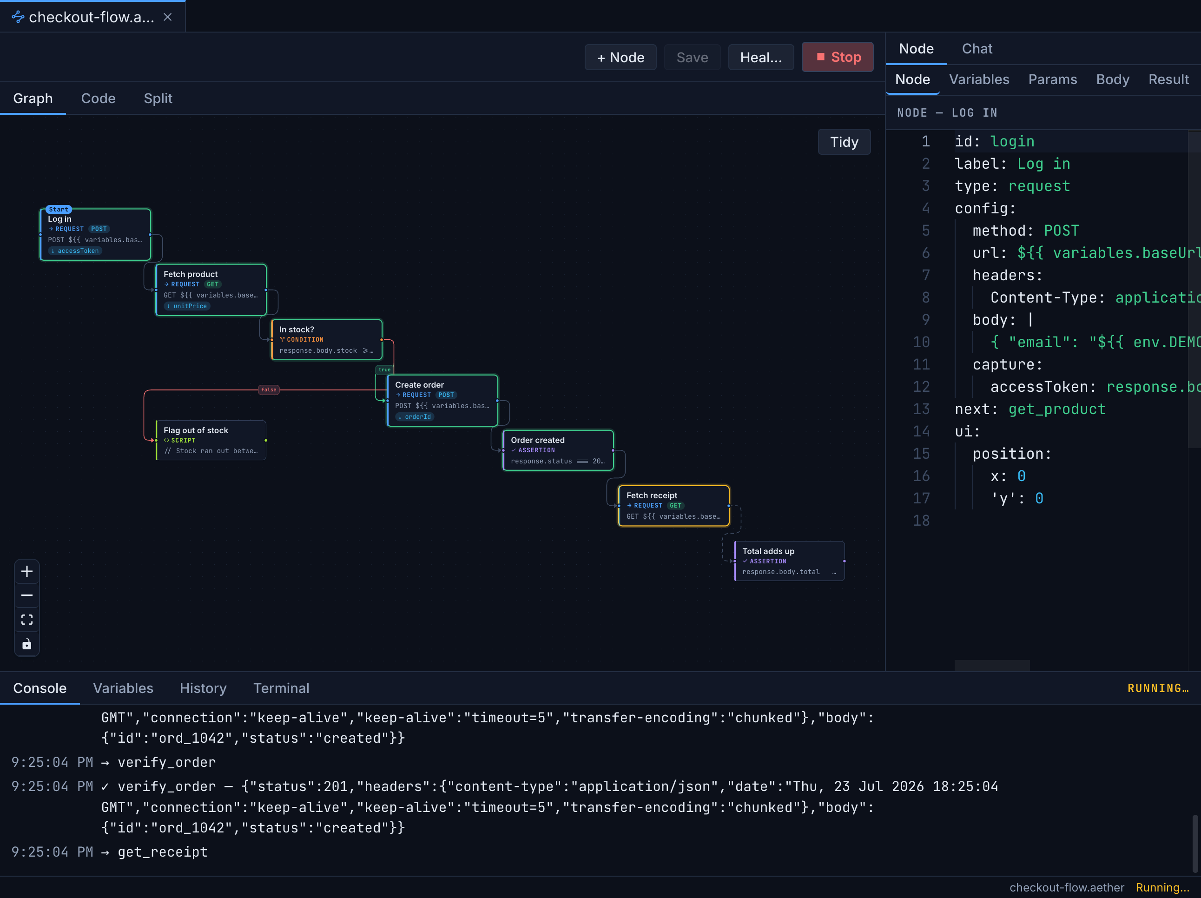This screenshot has height=898, width=1201.
Task: Select the Fetch receipt node
Action: pos(674,505)
